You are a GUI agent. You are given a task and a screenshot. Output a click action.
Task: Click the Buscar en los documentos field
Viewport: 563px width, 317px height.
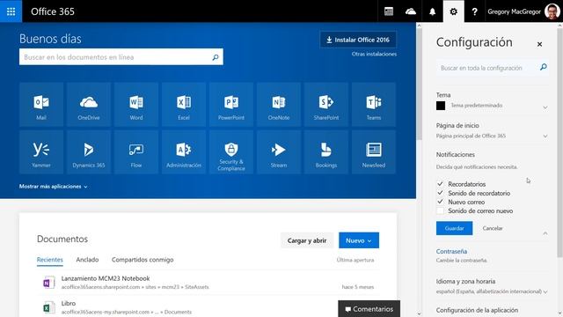121,56
